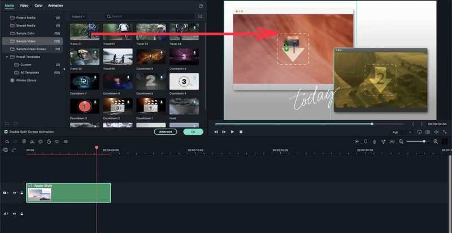
Task: Split clip with scissors icon
Action: coord(32,142)
